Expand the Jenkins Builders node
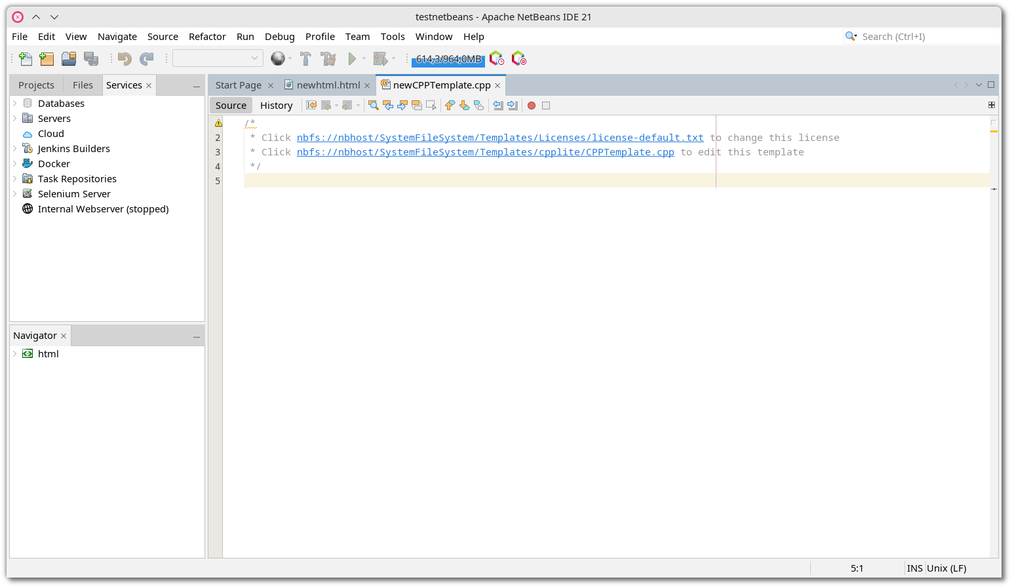This screenshot has width=1012, height=588. (x=15, y=149)
